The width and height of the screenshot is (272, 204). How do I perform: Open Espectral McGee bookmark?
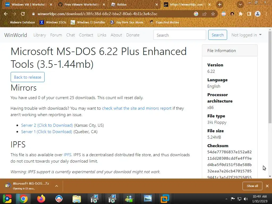point(164,22)
